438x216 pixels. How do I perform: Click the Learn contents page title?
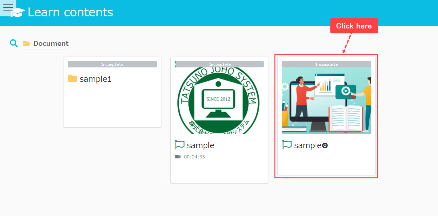(70, 12)
